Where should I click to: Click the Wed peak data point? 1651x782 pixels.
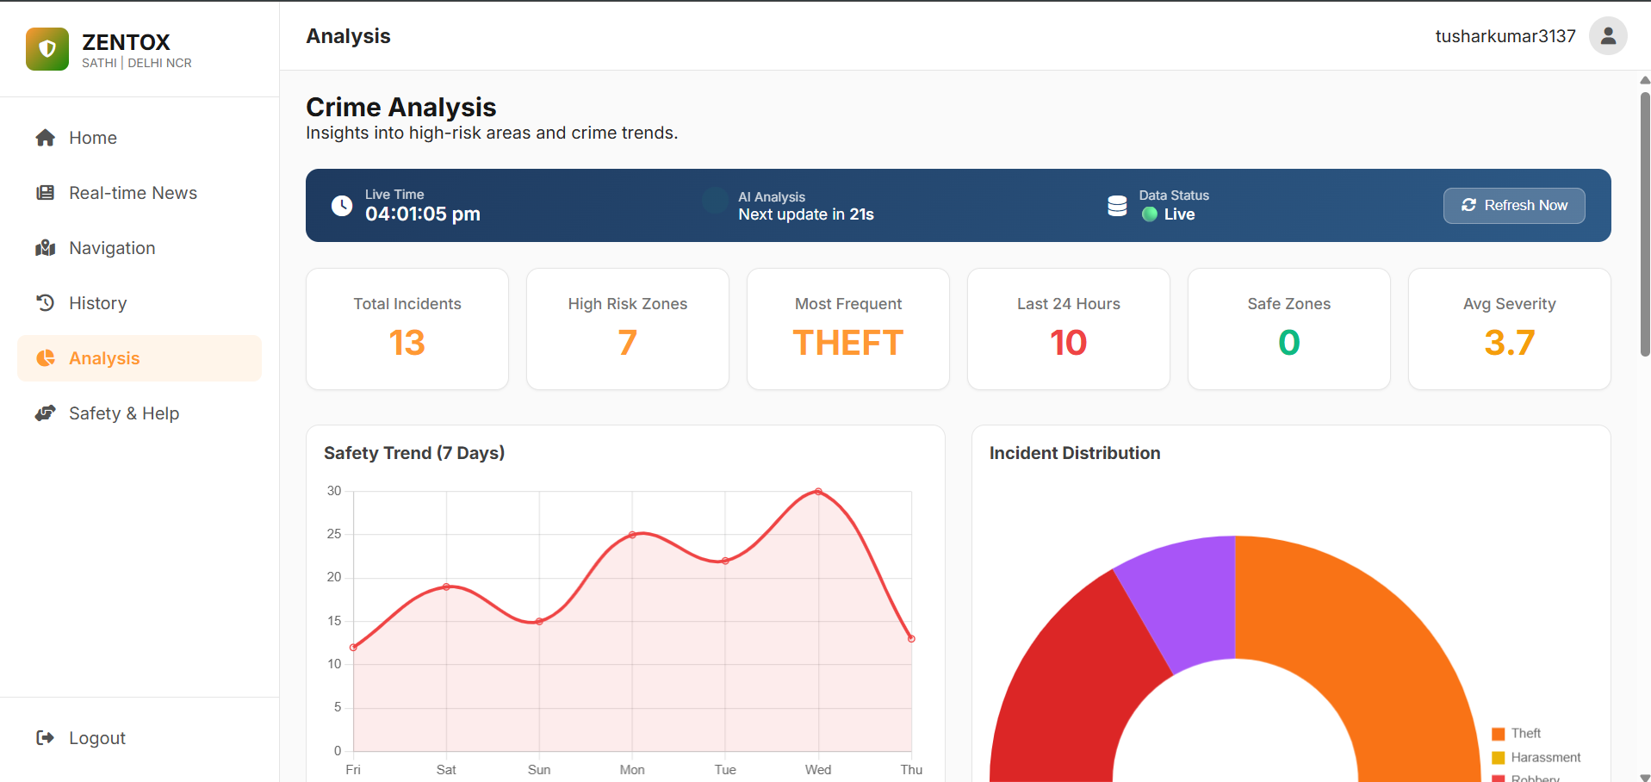coord(818,492)
